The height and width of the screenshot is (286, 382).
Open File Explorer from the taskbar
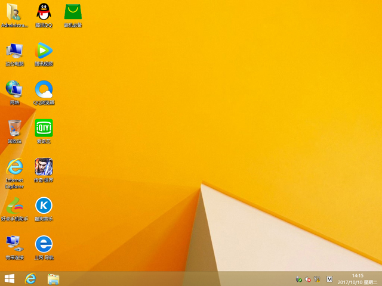pos(53,278)
